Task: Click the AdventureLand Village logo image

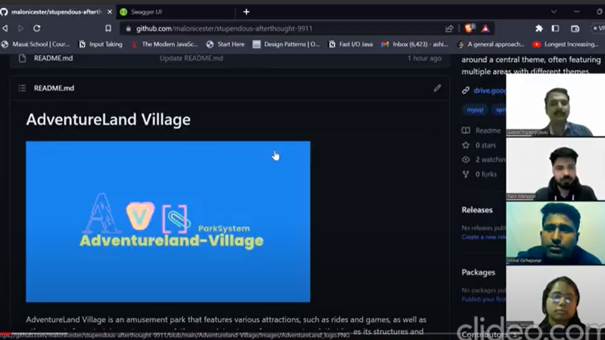Action: coord(168,221)
